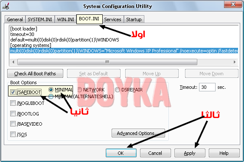Image resolution: width=244 pixels, height=162 pixels.
Task: Switch to the General tab
Action: (15, 19)
